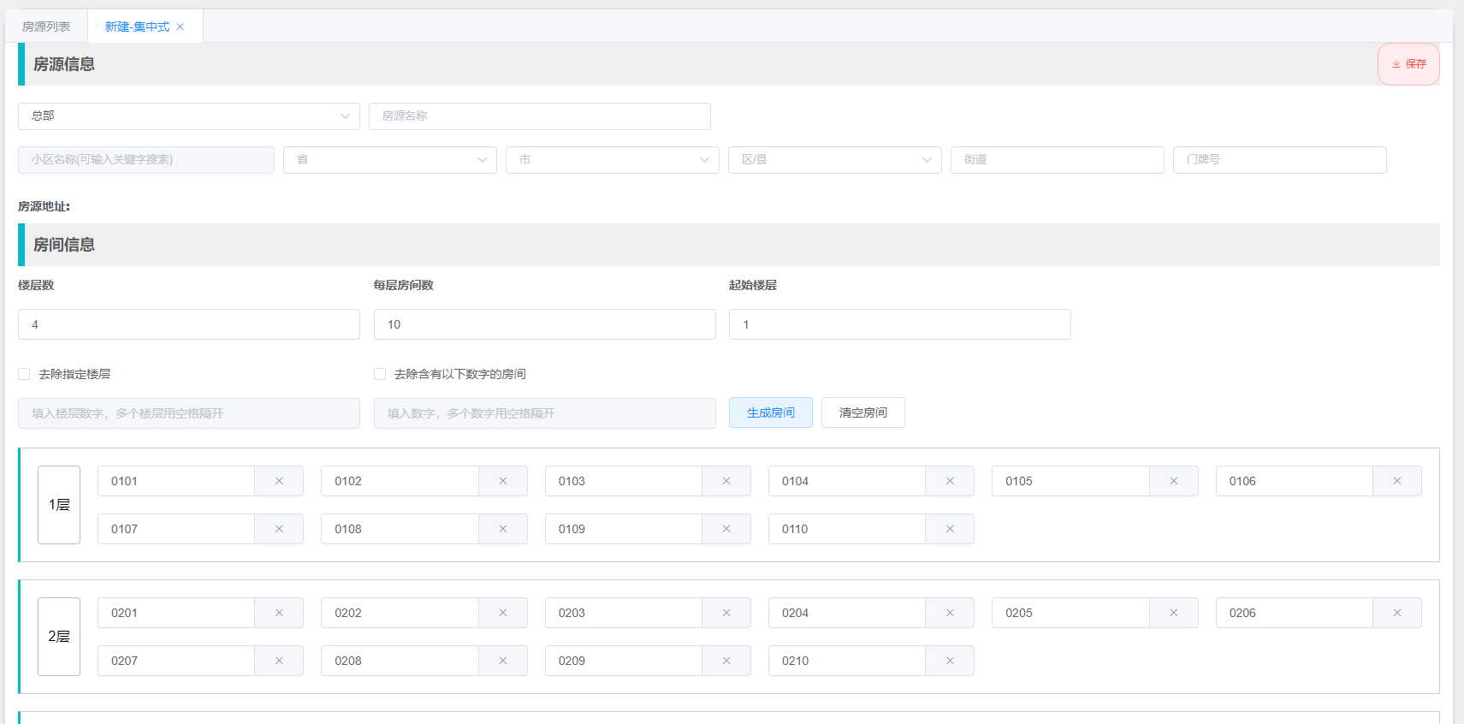
Task: Remove room 0106 via its X icon
Action: click(1397, 481)
